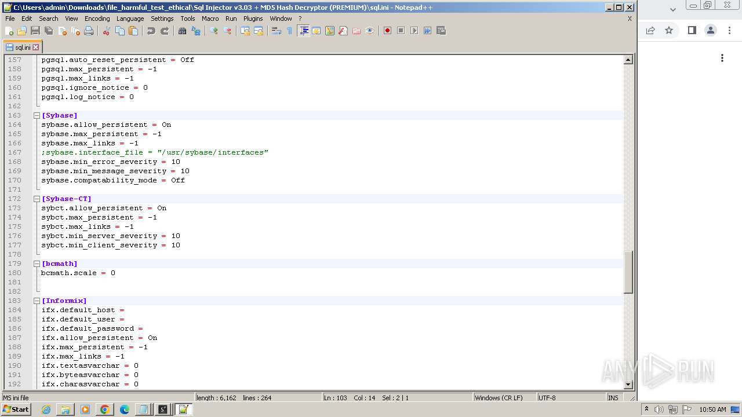This screenshot has height=417, width=742.
Task: Click the Copy toolbar icon
Action: pyautogui.click(x=120, y=31)
